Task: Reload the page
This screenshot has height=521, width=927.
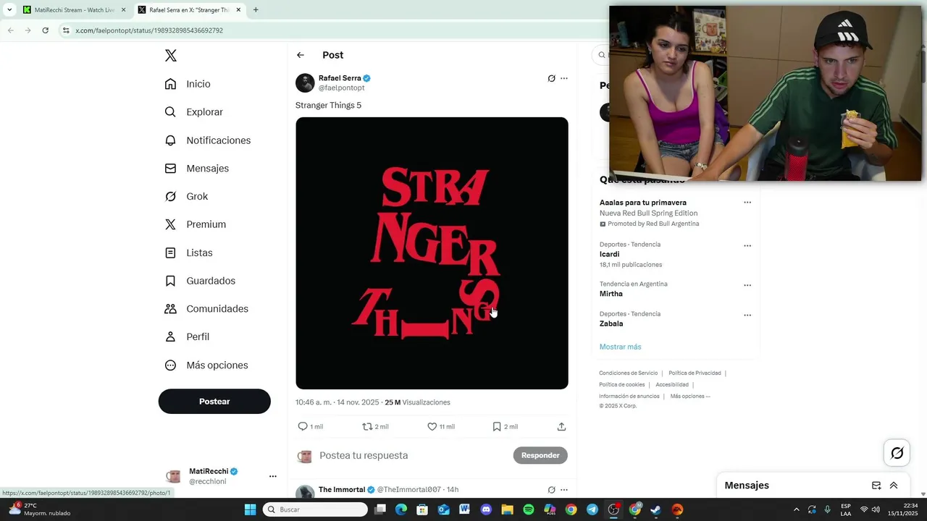Action: [x=46, y=30]
